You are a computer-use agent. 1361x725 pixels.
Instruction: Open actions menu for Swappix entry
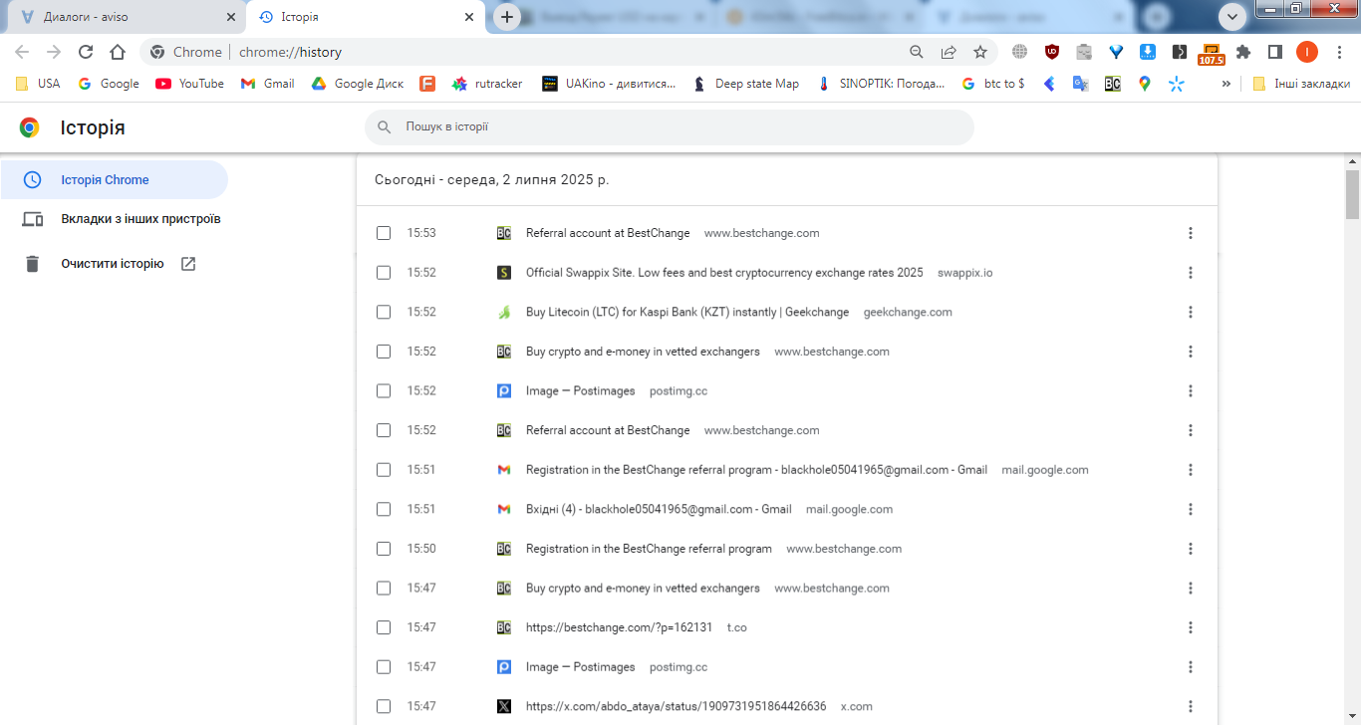click(1190, 272)
